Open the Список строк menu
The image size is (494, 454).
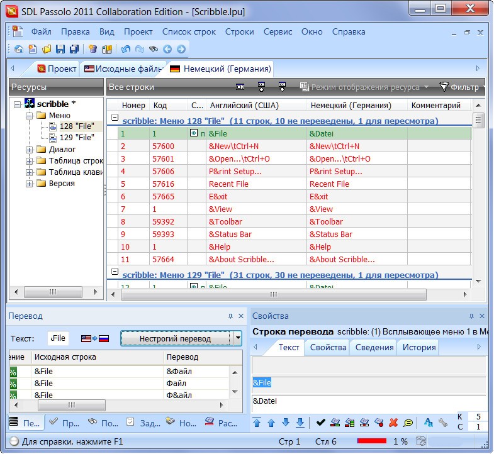(x=189, y=32)
